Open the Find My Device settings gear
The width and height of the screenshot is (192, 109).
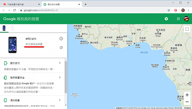[x=166, y=19]
